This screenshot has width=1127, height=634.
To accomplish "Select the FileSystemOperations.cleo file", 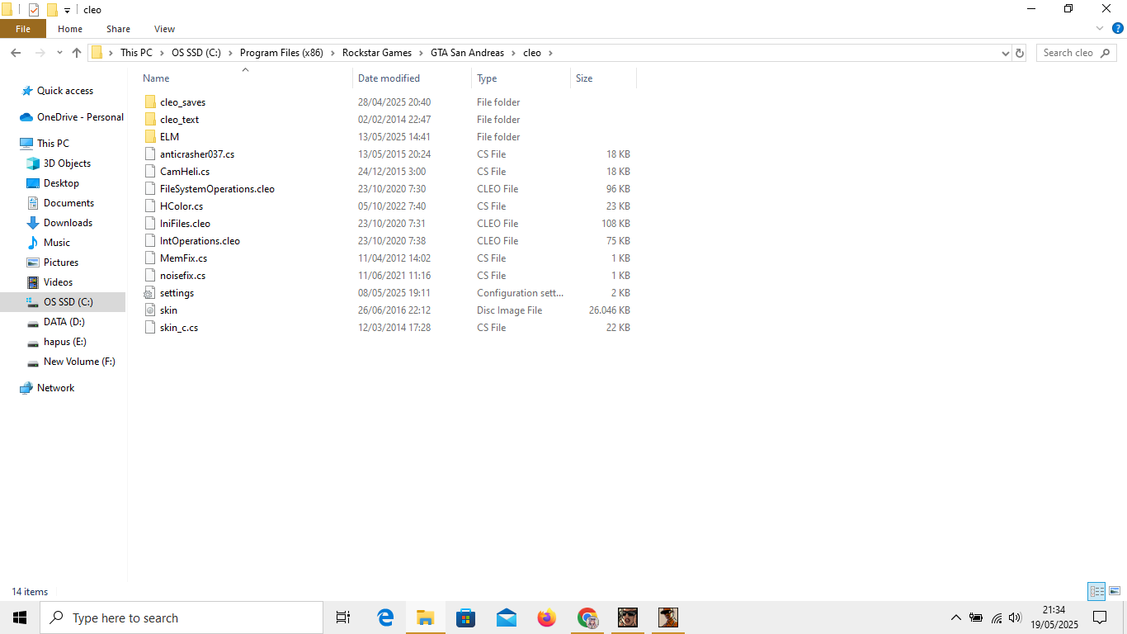I will tap(217, 189).
